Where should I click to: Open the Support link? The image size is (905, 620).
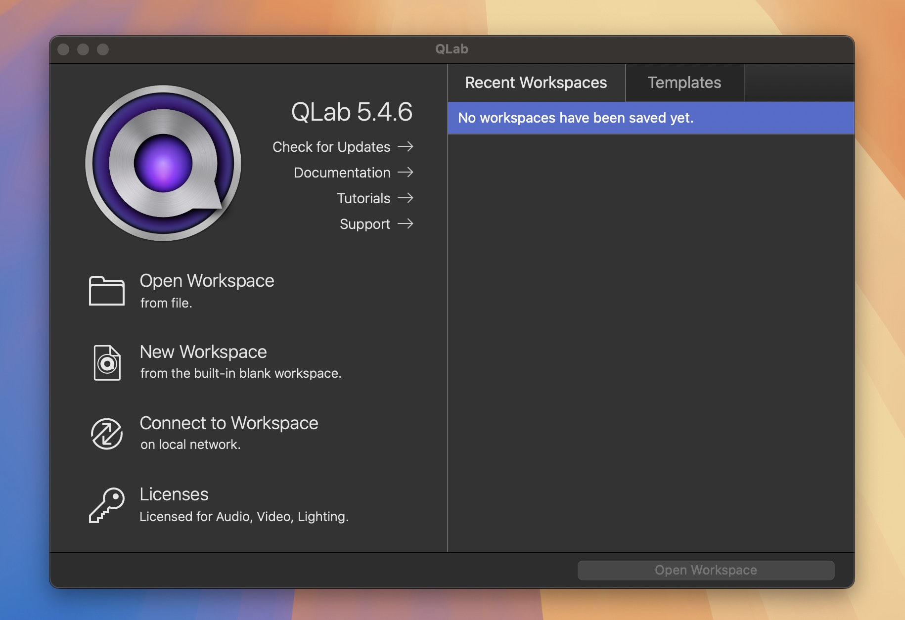pos(365,224)
